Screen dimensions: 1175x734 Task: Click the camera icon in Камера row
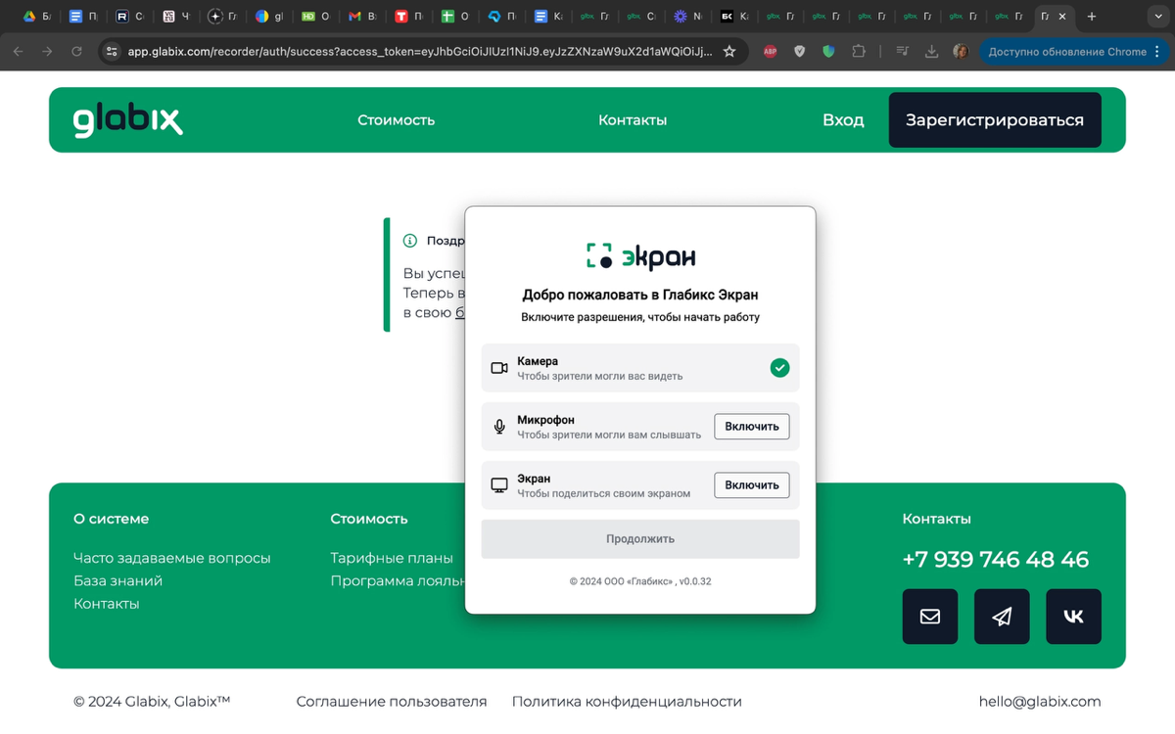click(x=499, y=368)
